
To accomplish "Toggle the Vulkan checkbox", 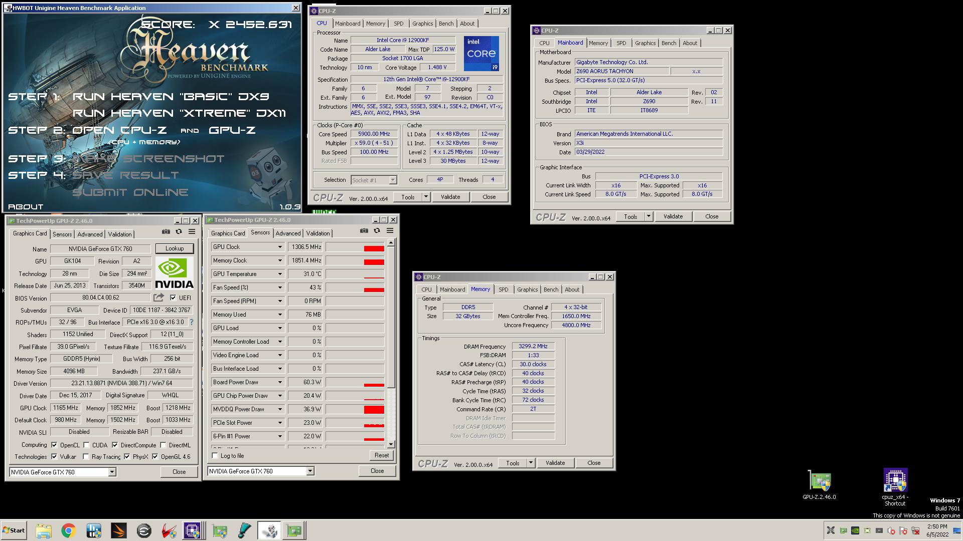I will pos(54,456).
